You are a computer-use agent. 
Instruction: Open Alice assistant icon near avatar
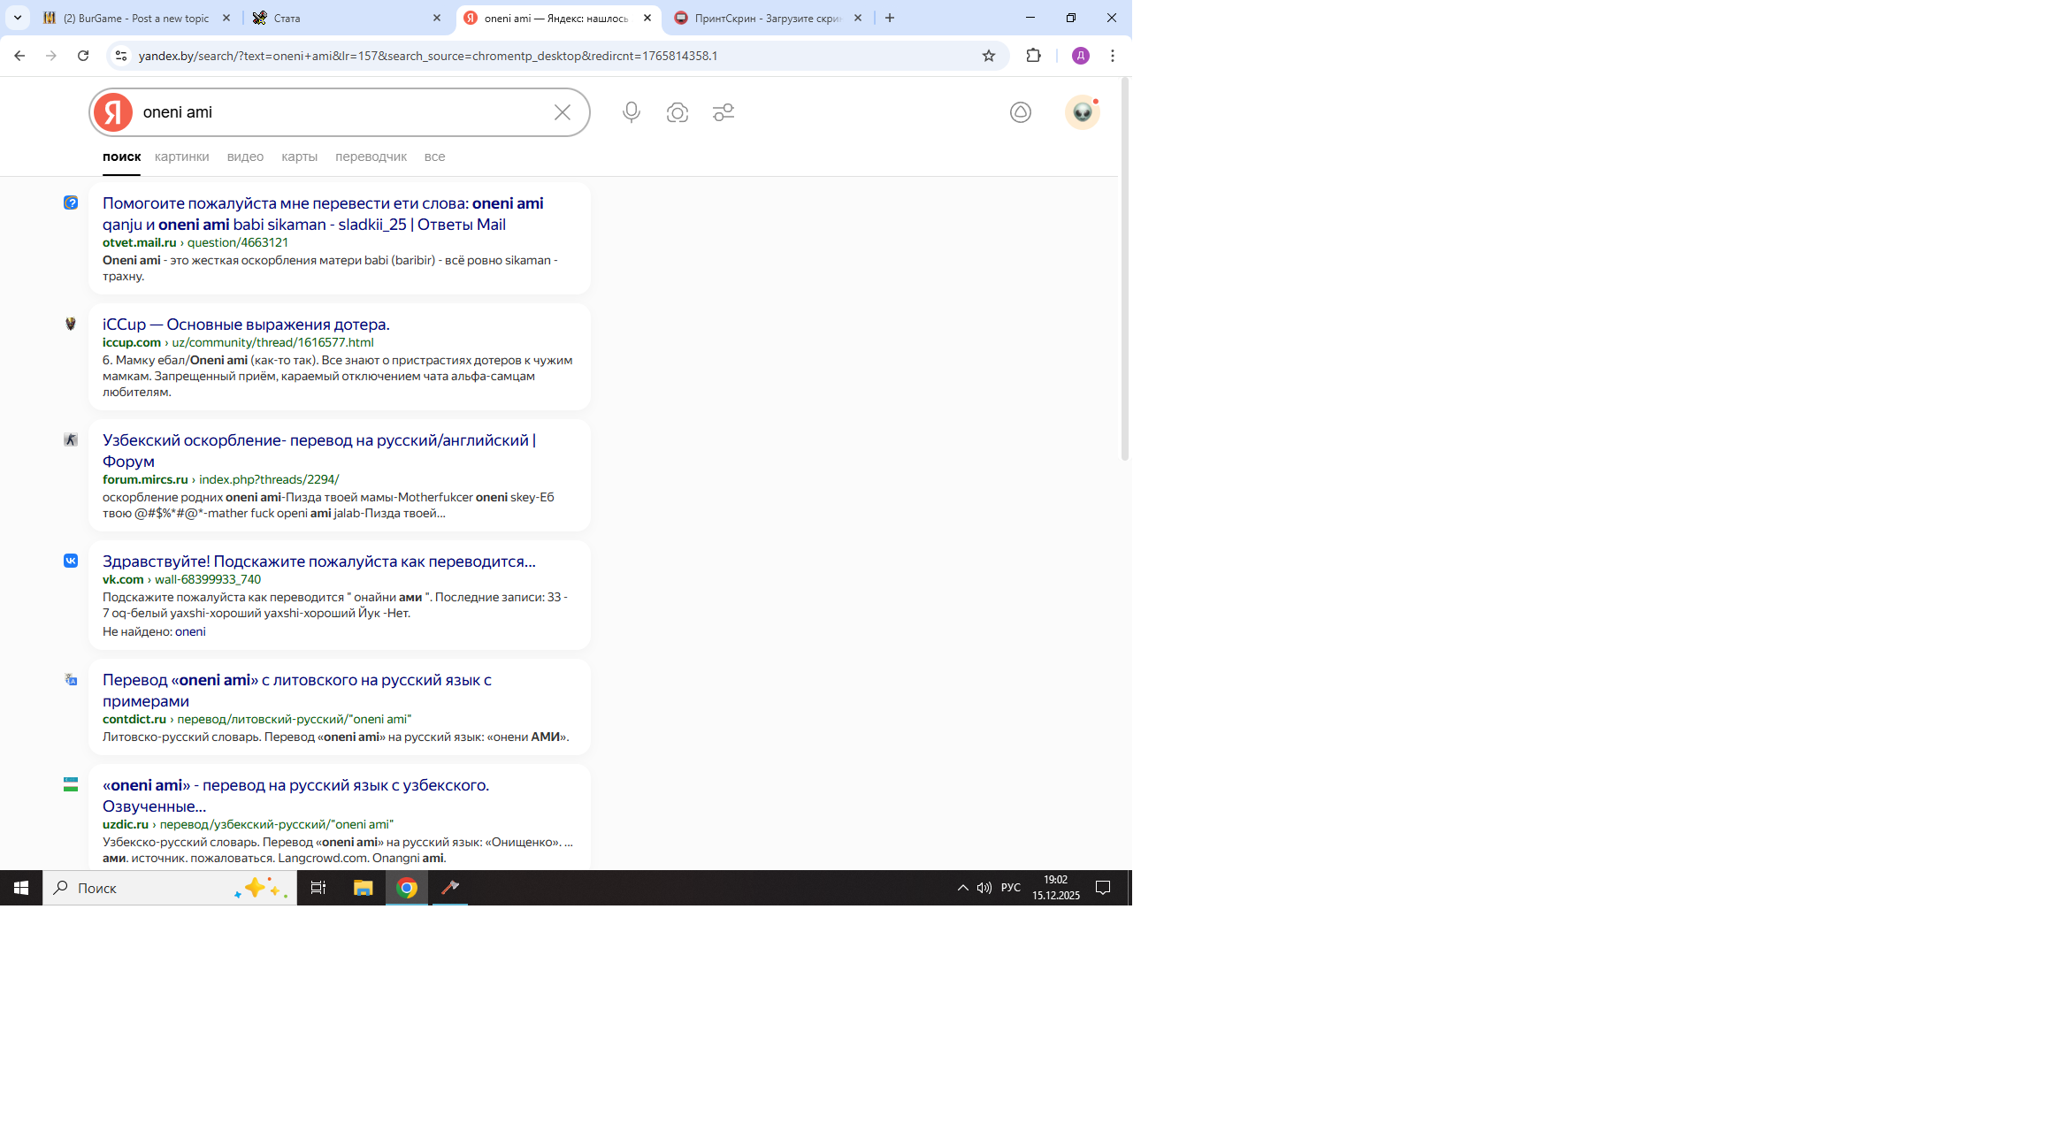click(1021, 112)
